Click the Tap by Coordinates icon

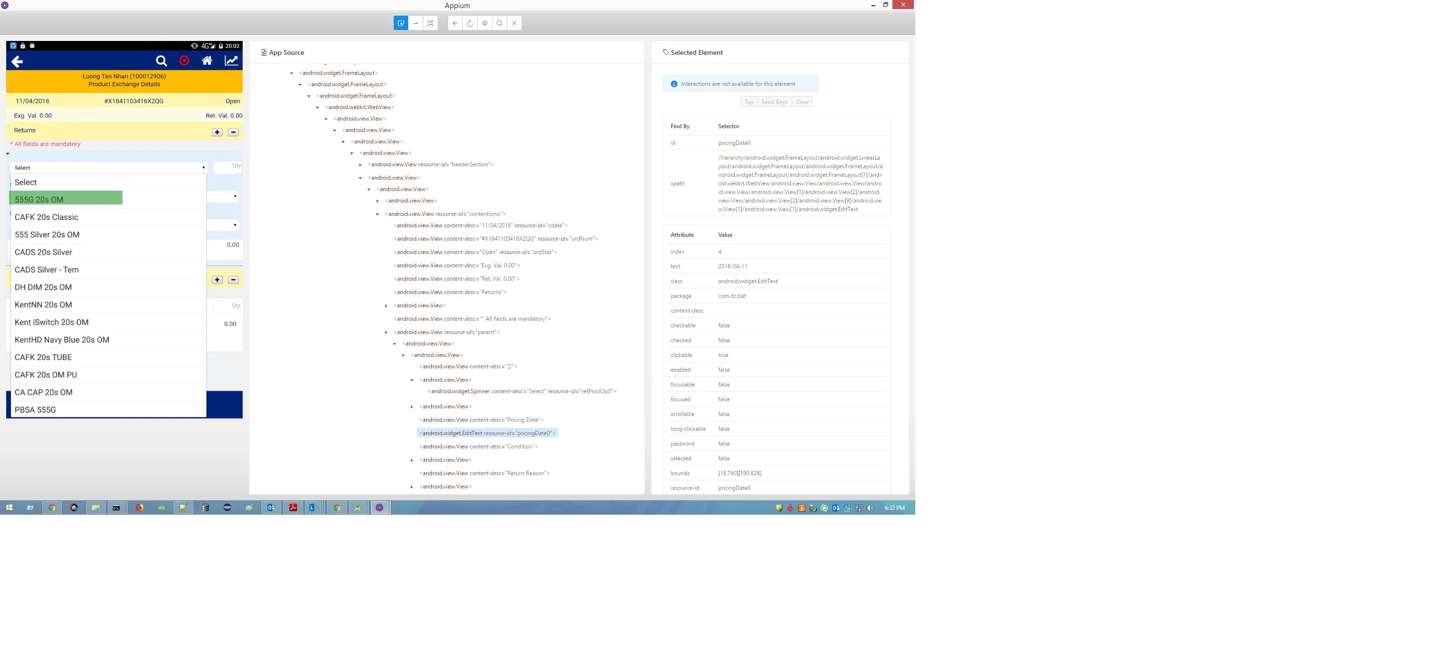(430, 23)
